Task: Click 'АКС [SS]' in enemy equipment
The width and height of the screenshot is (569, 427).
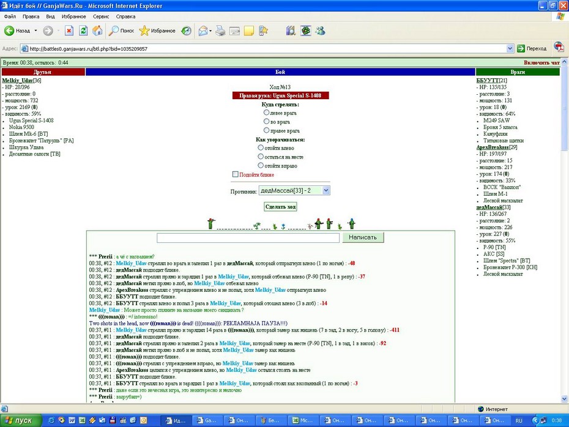Action: click(x=494, y=254)
